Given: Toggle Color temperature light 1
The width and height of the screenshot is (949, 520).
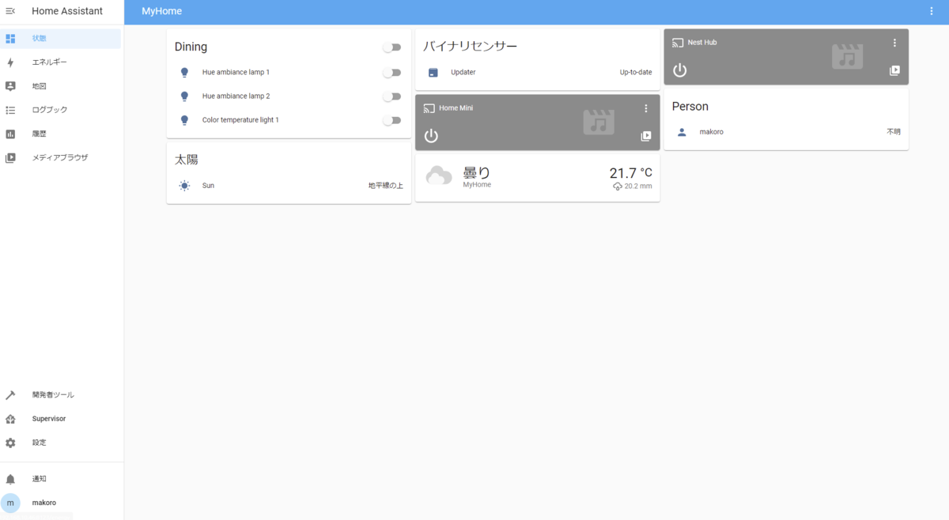Looking at the screenshot, I should (x=392, y=120).
